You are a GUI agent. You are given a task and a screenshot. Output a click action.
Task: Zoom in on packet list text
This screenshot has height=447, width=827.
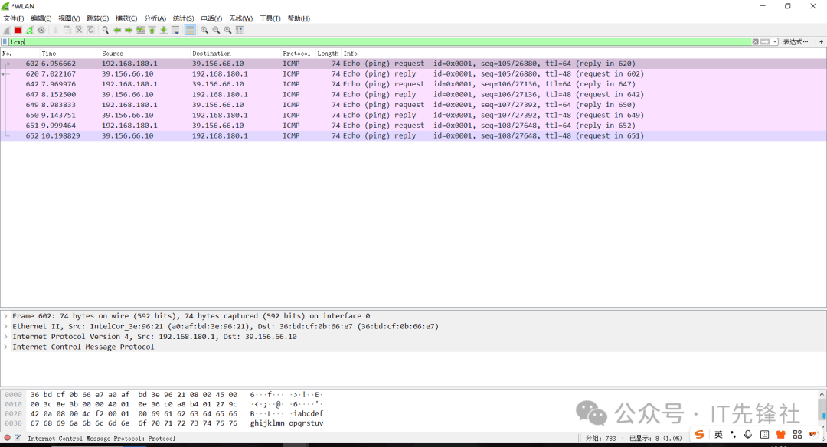pyautogui.click(x=204, y=30)
